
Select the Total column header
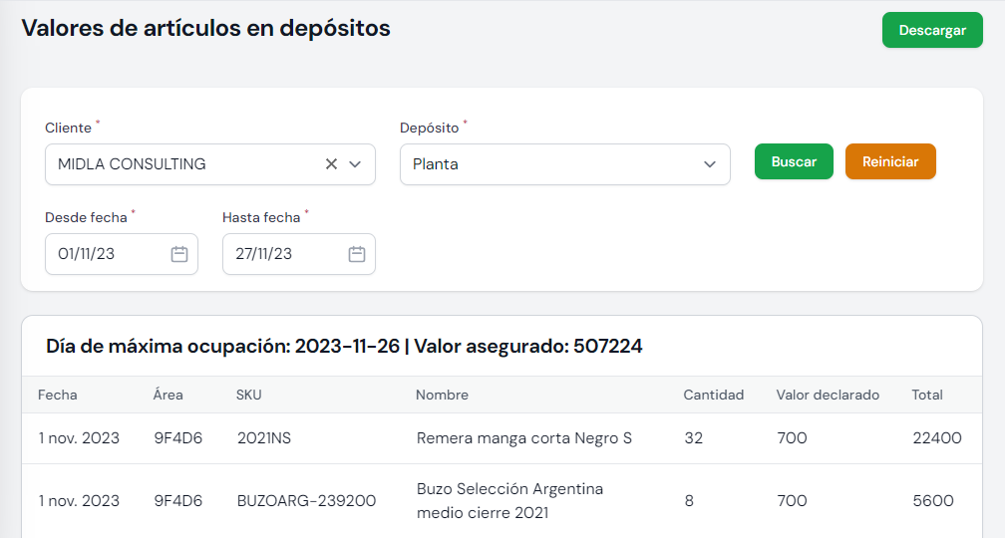click(927, 395)
